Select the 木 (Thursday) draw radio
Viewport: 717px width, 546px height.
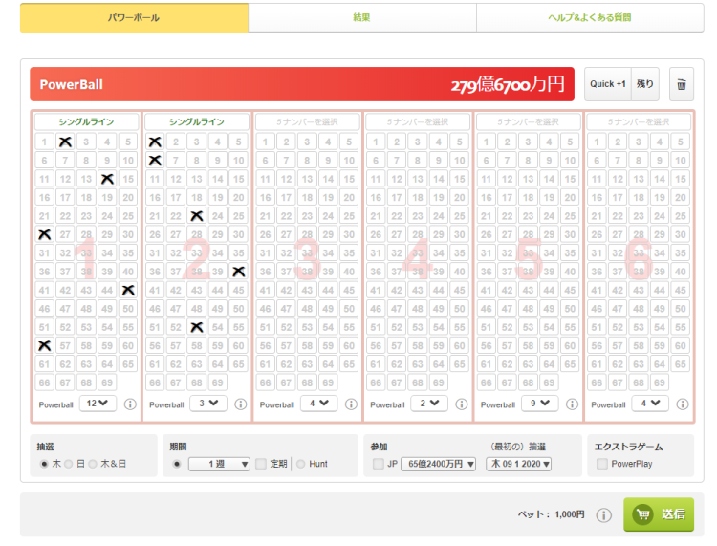pos(44,464)
